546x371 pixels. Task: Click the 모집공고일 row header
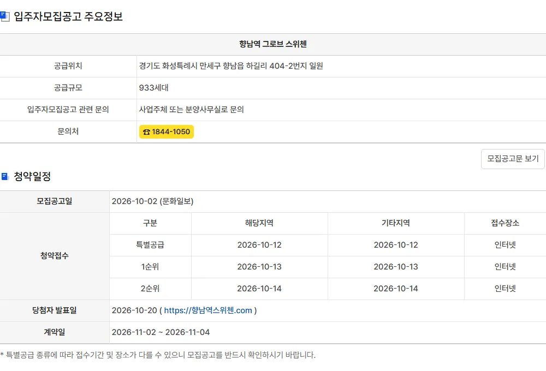click(x=54, y=201)
